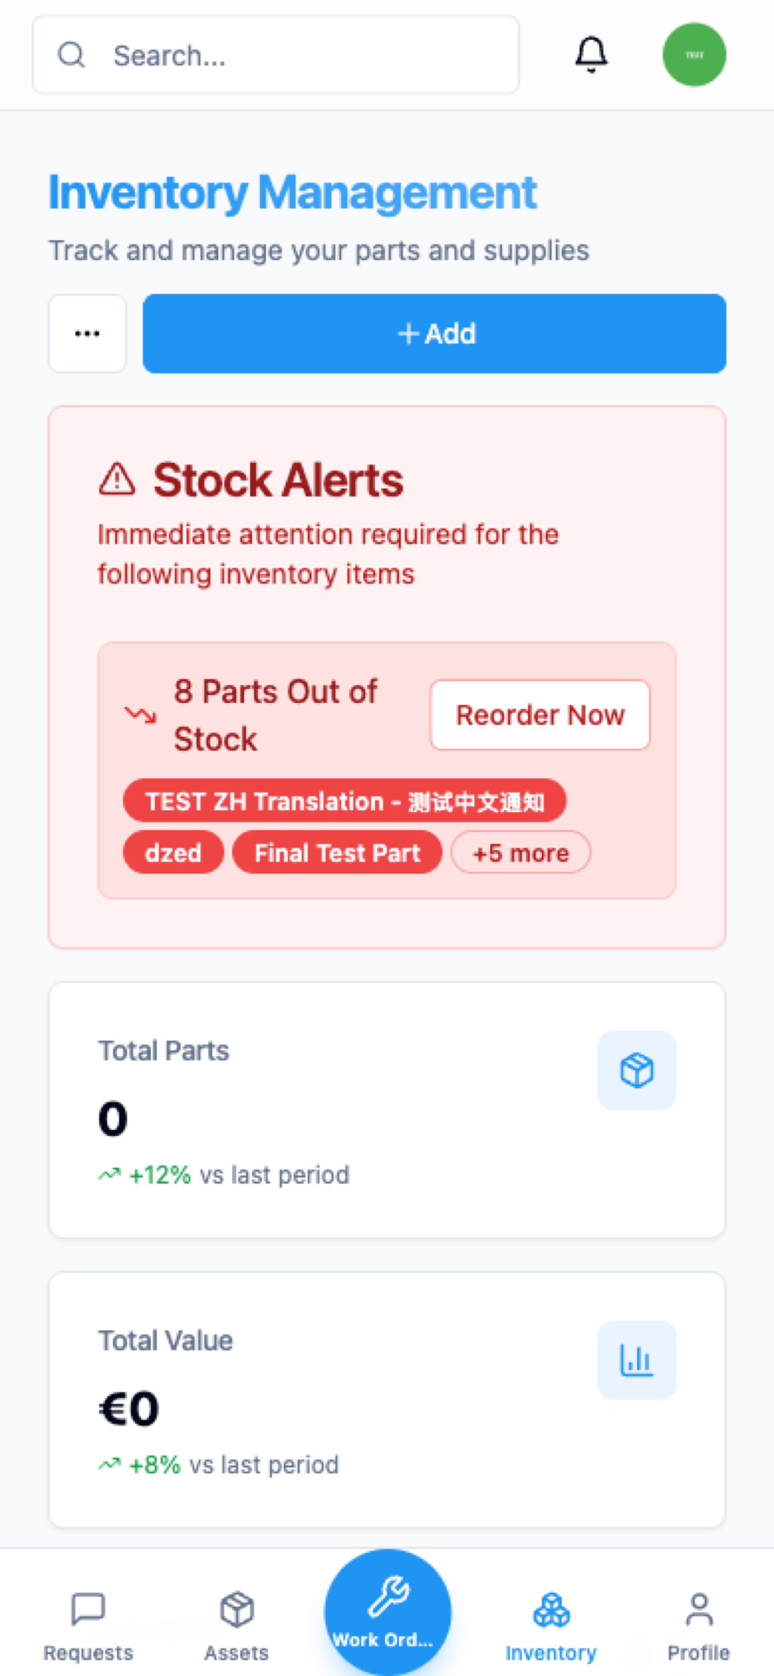Screen dimensions: 774x1676
Task: Select the "Final Test Part" chip
Action: 336,852
